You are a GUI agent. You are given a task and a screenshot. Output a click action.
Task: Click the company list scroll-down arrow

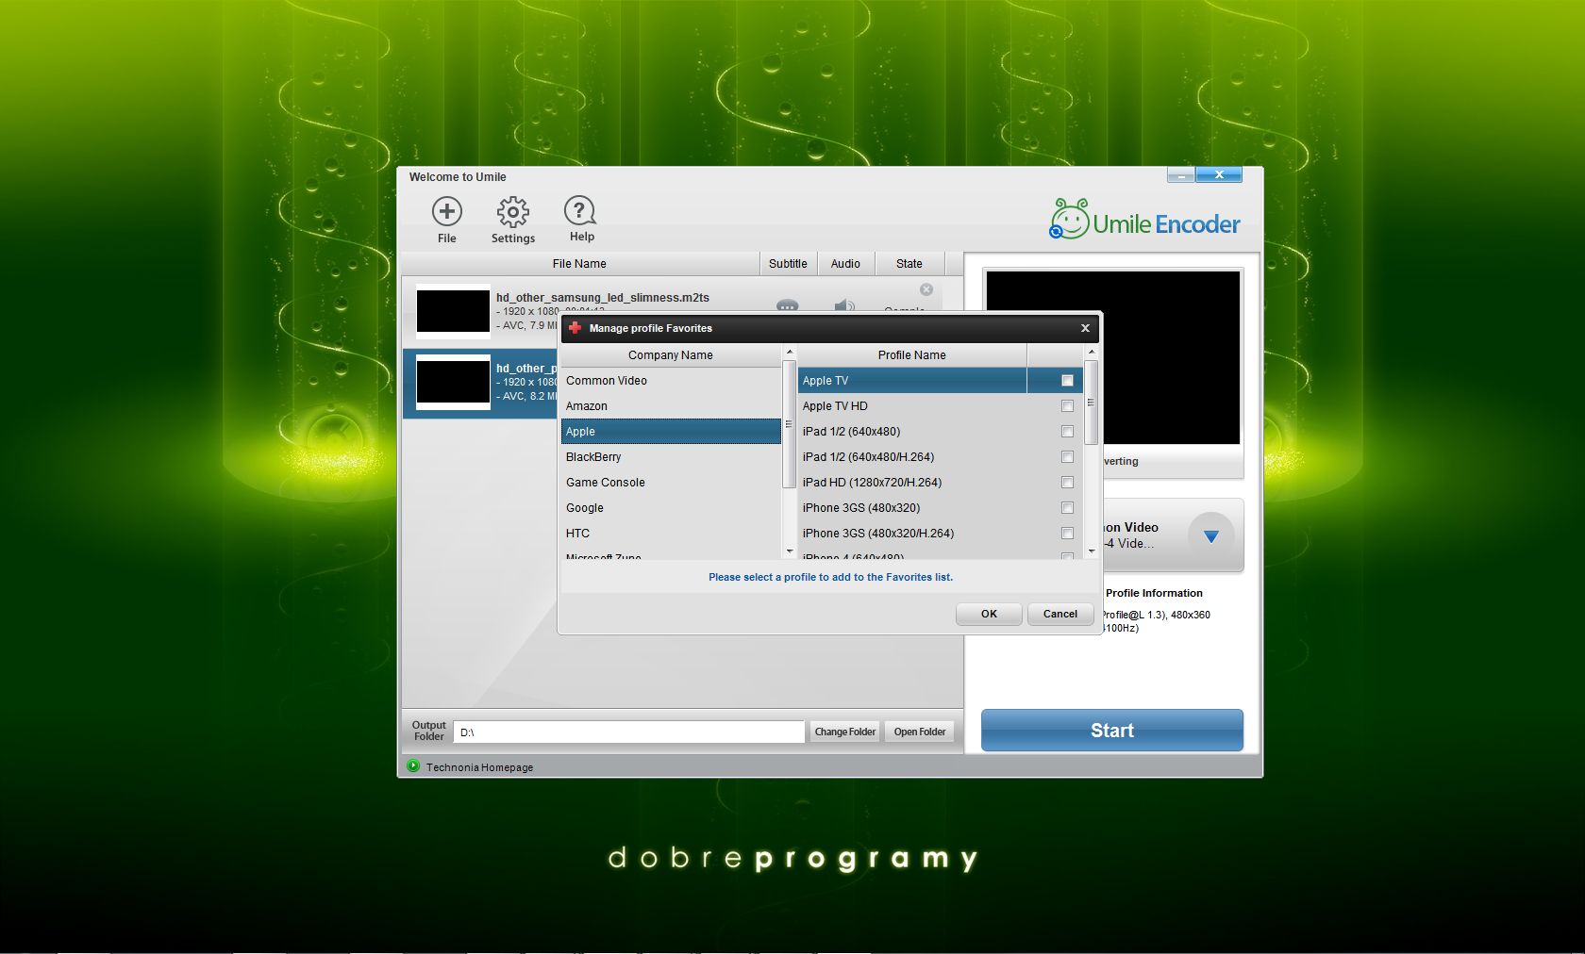(789, 551)
